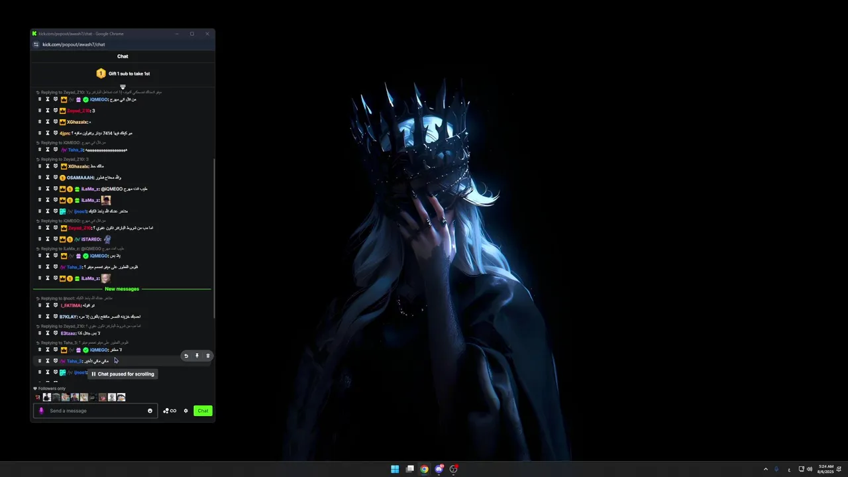Open Task View on the taskbar

pyautogui.click(x=410, y=469)
